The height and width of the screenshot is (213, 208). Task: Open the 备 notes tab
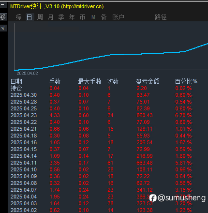pyautogui.click(x=104, y=17)
